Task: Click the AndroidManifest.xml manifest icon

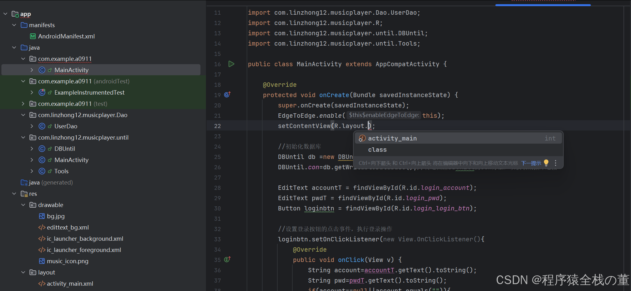Action: 33,36
